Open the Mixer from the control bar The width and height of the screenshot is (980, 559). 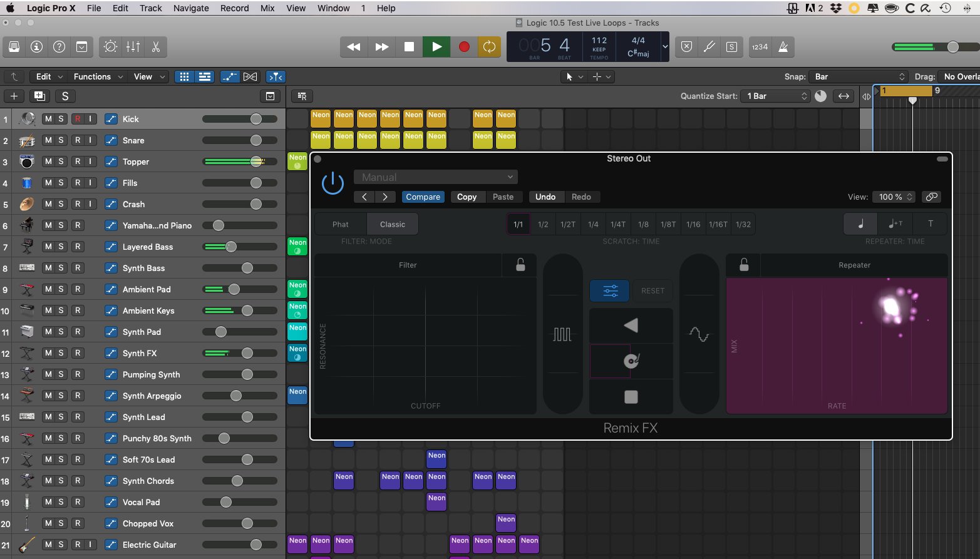coord(133,47)
